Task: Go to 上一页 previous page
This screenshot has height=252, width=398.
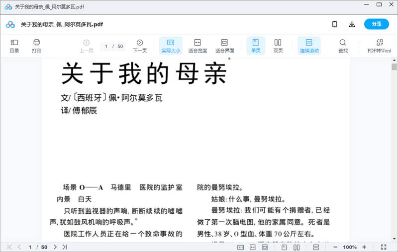Action: pyautogui.click(x=87, y=46)
